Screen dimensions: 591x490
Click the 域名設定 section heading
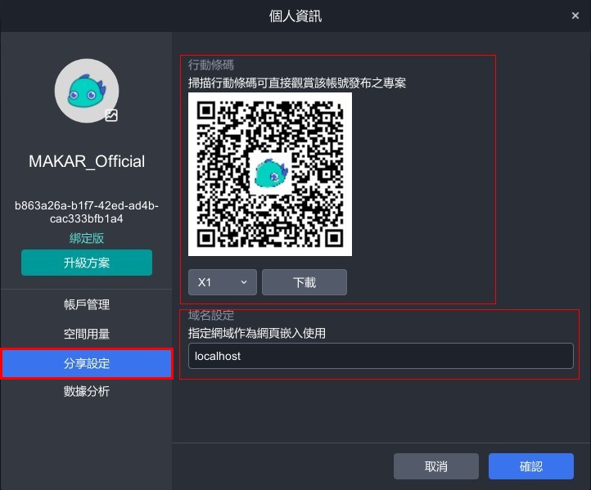coord(211,316)
